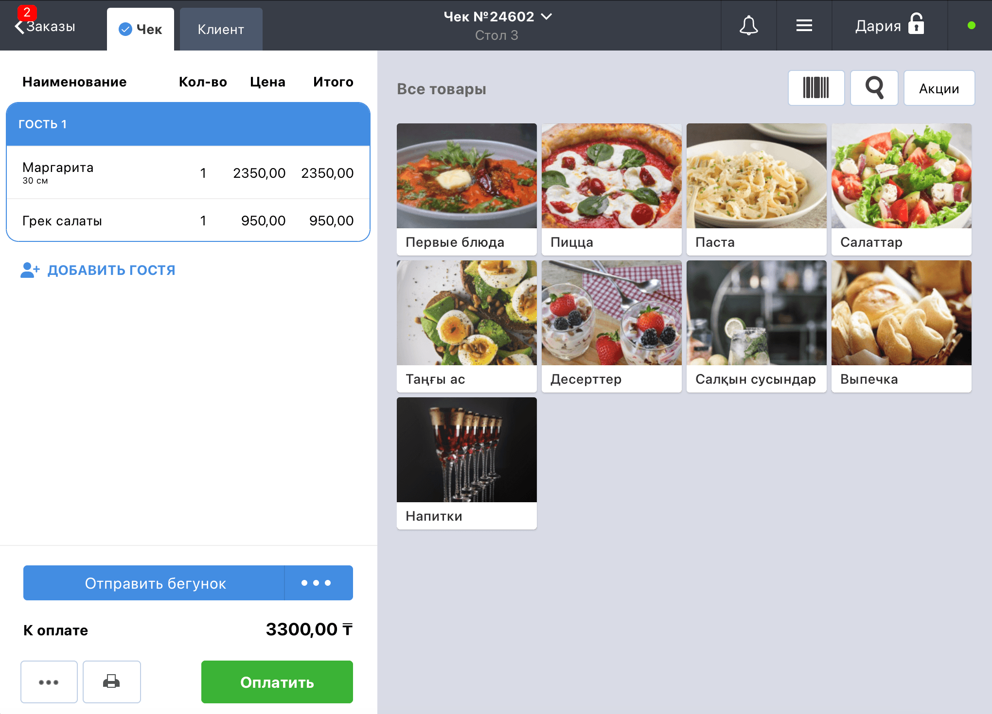Open the product search magnifier

(874, 88)
